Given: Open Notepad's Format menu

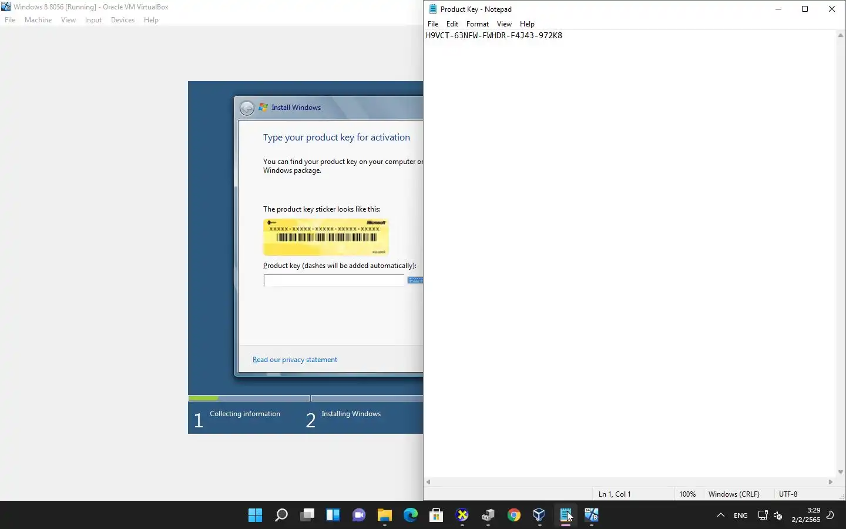Looking at the screenshot, I should (478, 24).
